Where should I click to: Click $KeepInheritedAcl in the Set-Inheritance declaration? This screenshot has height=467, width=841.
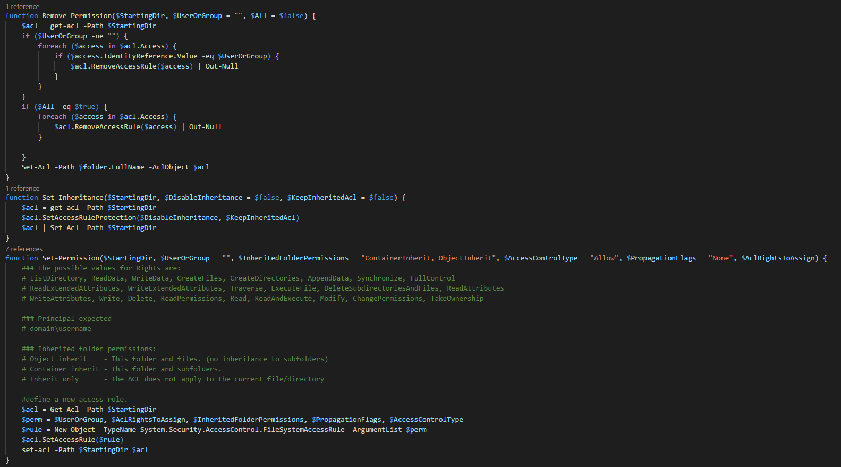[322, 198]
